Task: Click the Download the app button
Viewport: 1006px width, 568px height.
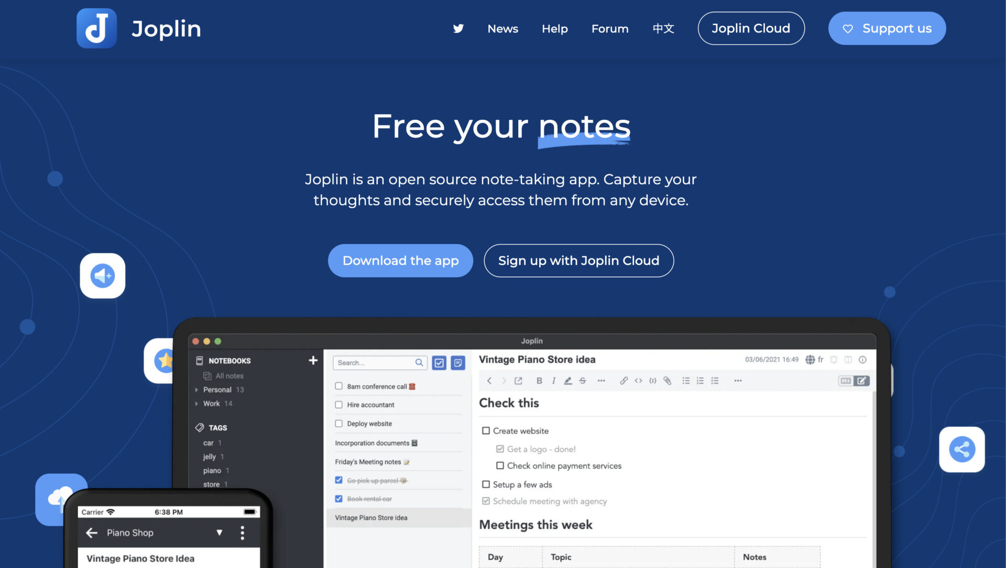Action: coord(400,261)
